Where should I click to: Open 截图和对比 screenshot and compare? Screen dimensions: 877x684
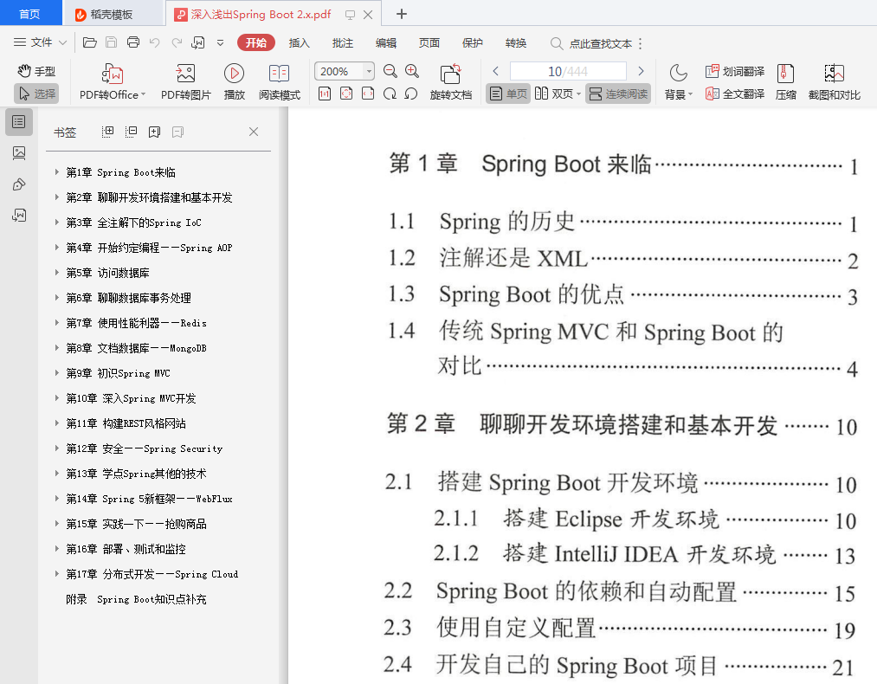[834, 82]
